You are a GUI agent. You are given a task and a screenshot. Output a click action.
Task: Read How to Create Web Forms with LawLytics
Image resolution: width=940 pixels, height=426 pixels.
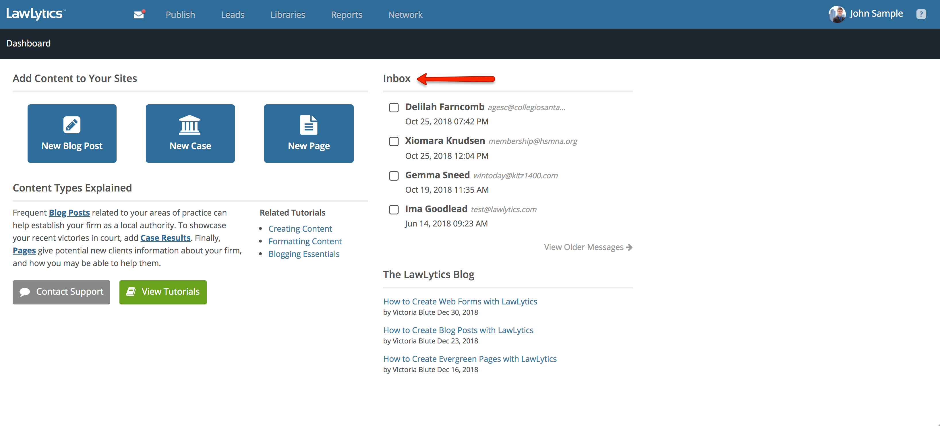pyautogui.click(x=460, y=301)
